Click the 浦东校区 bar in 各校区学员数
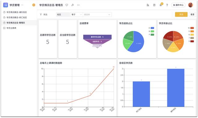The height and width of the screenshot is (118, 198). pos(176,88)
